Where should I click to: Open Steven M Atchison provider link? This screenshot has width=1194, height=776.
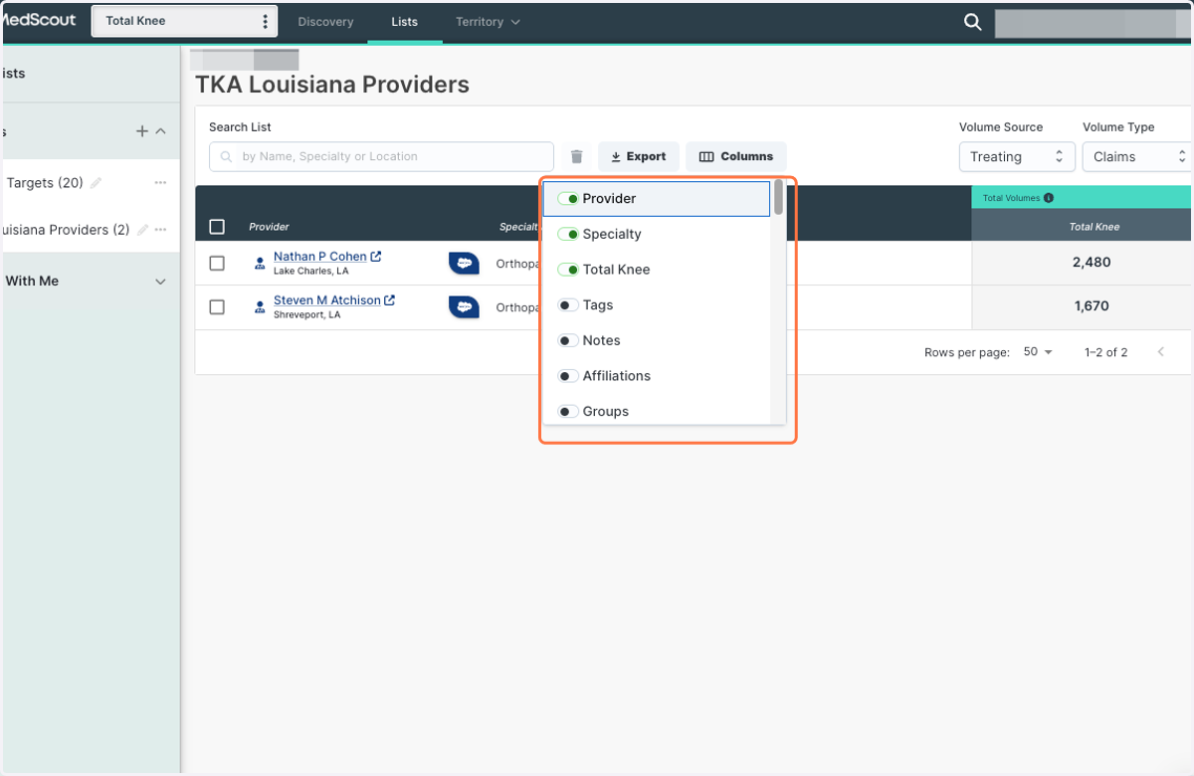[327, 300]
